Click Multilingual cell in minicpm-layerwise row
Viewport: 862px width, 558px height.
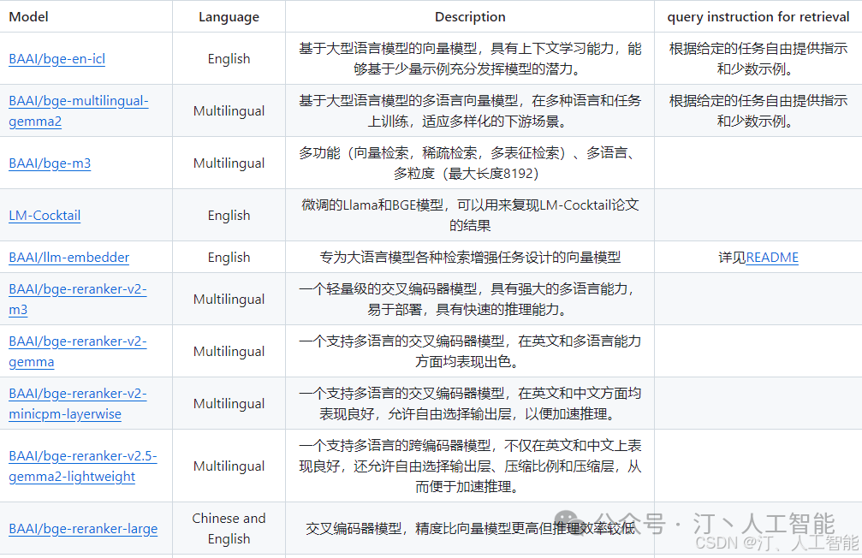229,403
